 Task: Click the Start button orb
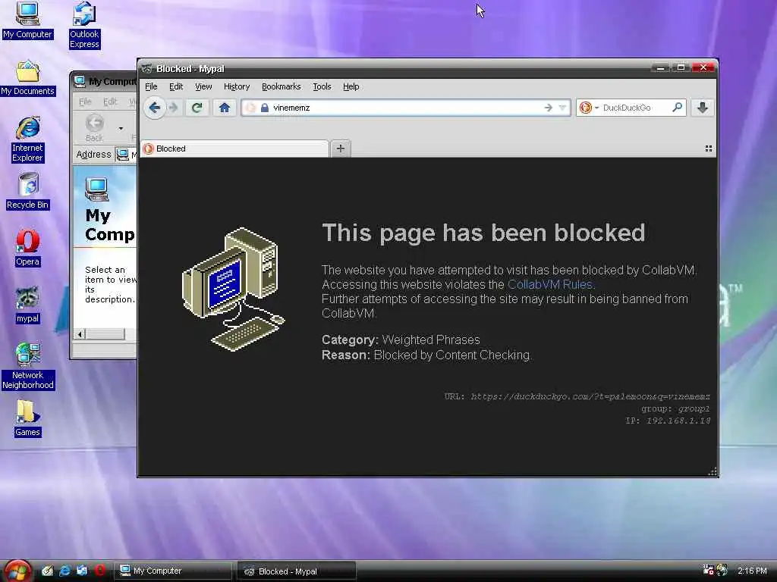(x=18, y=571)
